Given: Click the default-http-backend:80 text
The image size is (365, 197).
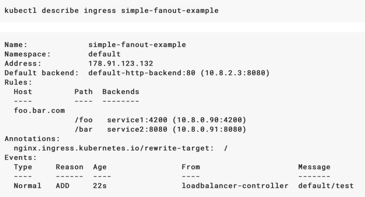Looking at the screenshot, I should [142, 73].
